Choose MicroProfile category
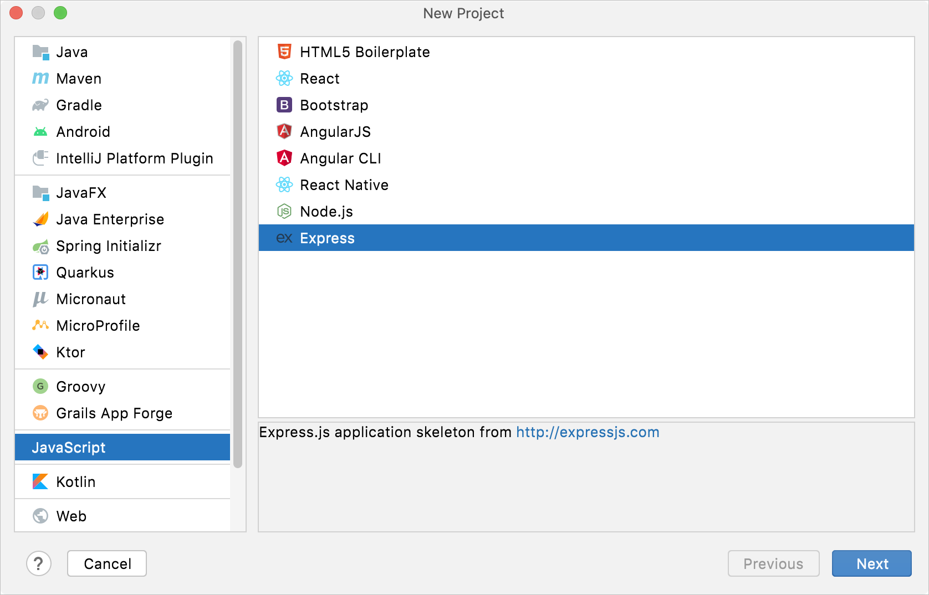The width and height of the screenshot is (929, 595). pyautogui.click(x=122, y=326)
